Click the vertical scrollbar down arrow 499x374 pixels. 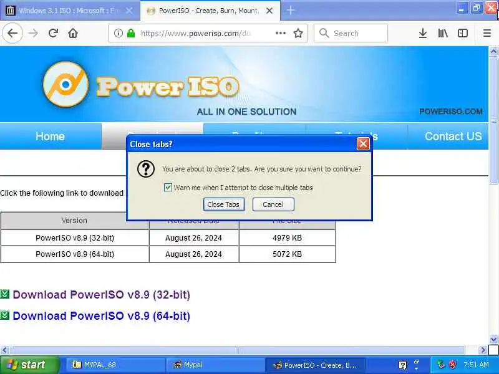point(493,339)
